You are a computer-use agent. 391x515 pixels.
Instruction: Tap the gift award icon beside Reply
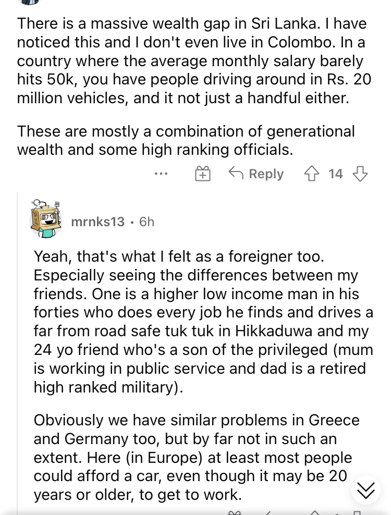click(203, 174)
